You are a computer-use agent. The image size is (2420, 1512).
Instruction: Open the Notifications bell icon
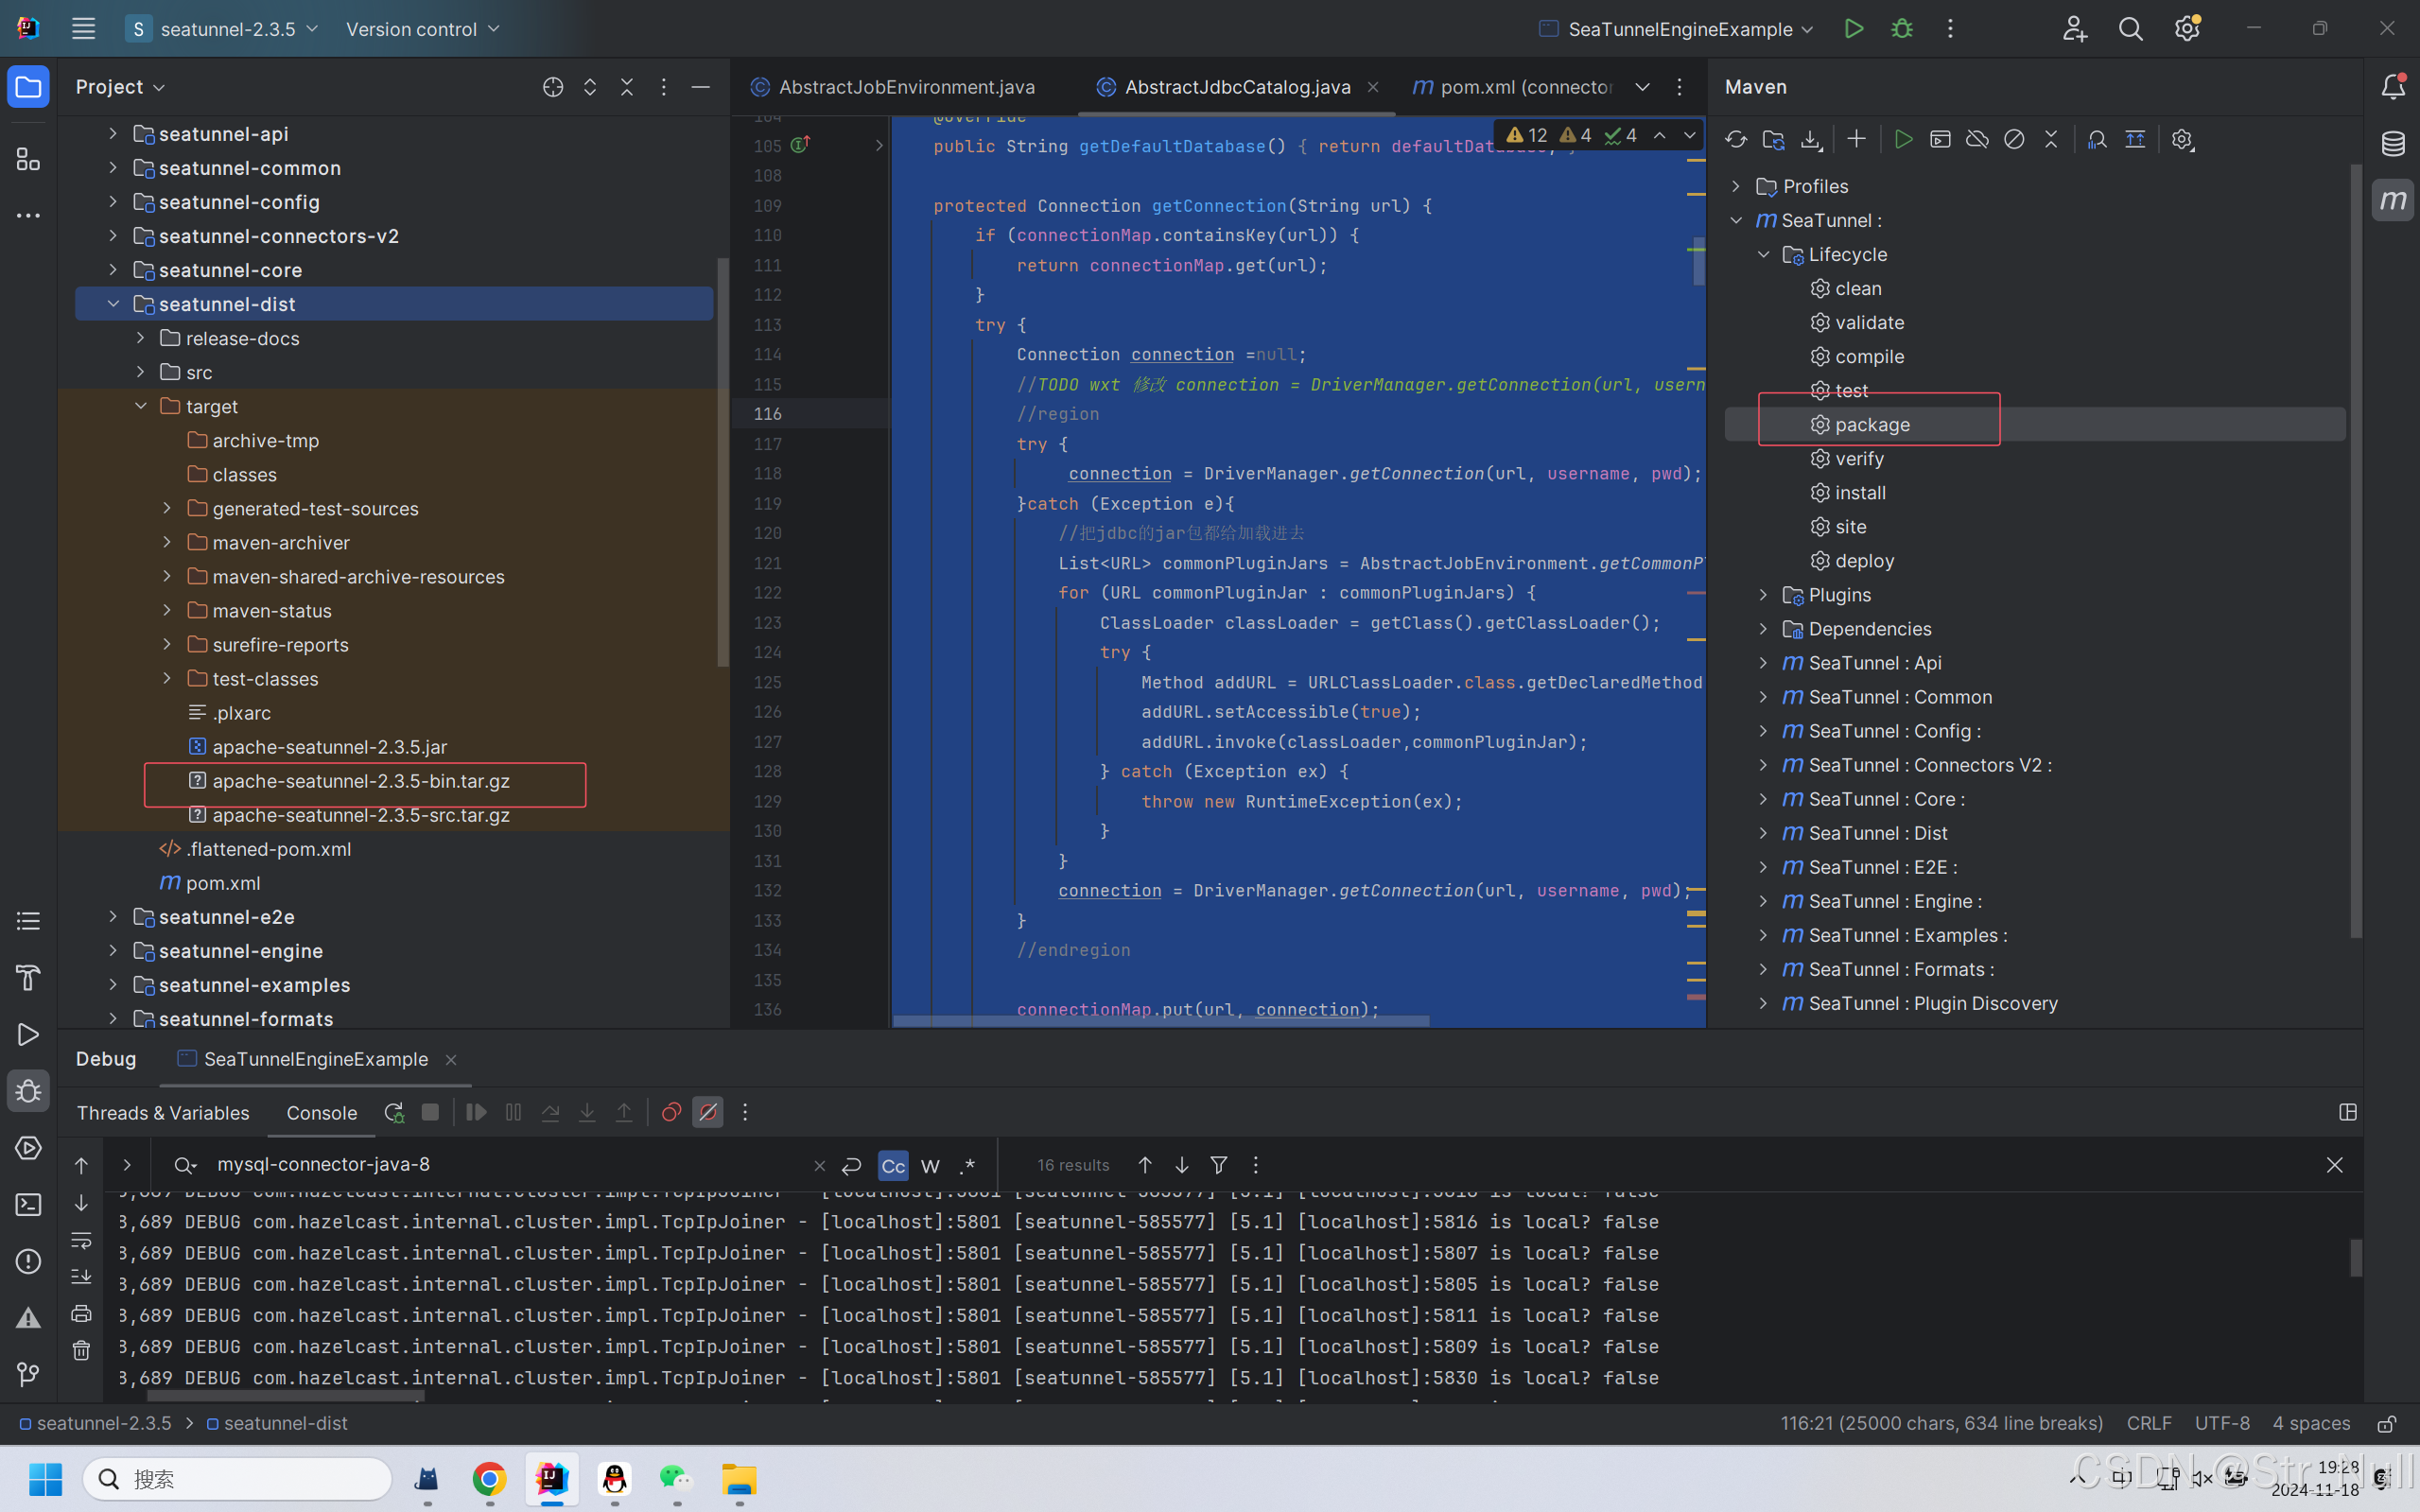click(x=2393, y=87)
